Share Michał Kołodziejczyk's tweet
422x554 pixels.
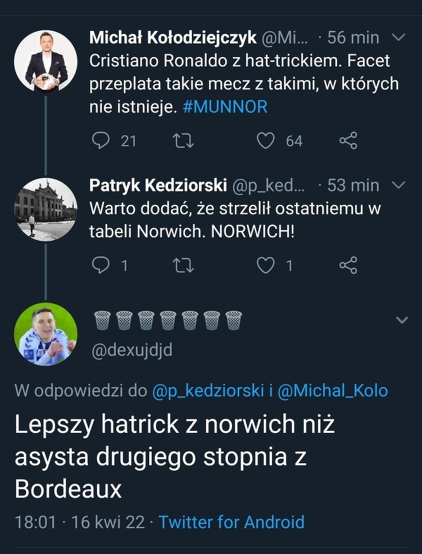348,141
